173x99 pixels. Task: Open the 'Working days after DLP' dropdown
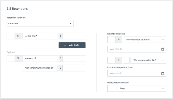click(148, 60)
